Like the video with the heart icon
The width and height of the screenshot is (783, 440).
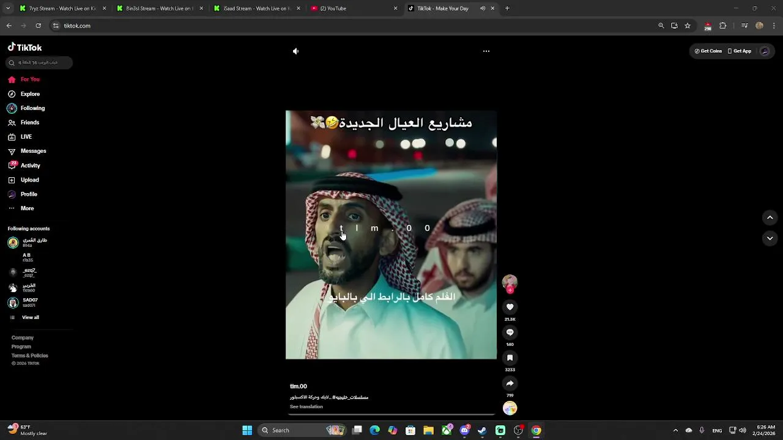(x=510, y=307)
